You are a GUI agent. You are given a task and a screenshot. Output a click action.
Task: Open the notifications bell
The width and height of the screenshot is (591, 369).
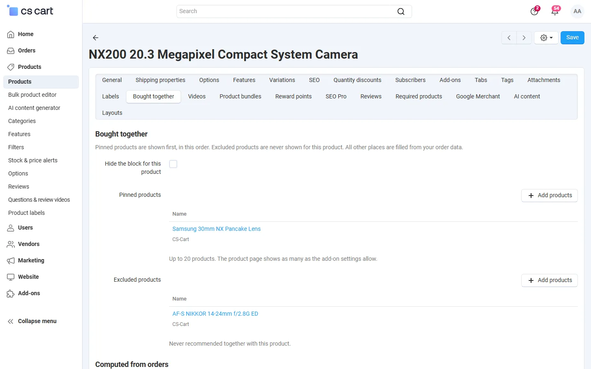coord(555,11)
